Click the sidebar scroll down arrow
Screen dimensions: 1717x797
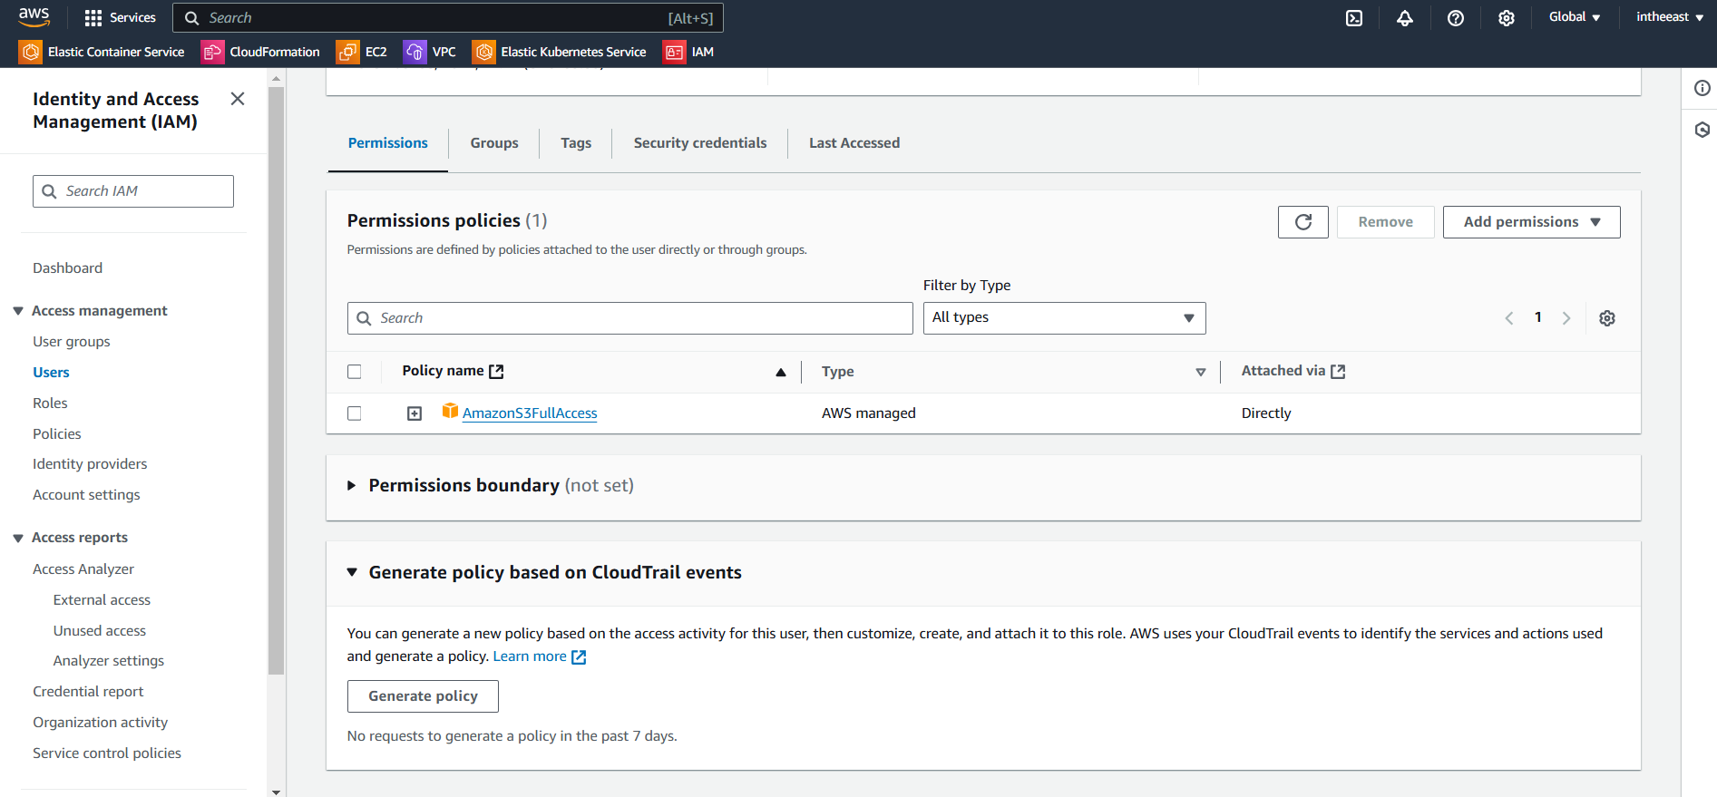277,791
